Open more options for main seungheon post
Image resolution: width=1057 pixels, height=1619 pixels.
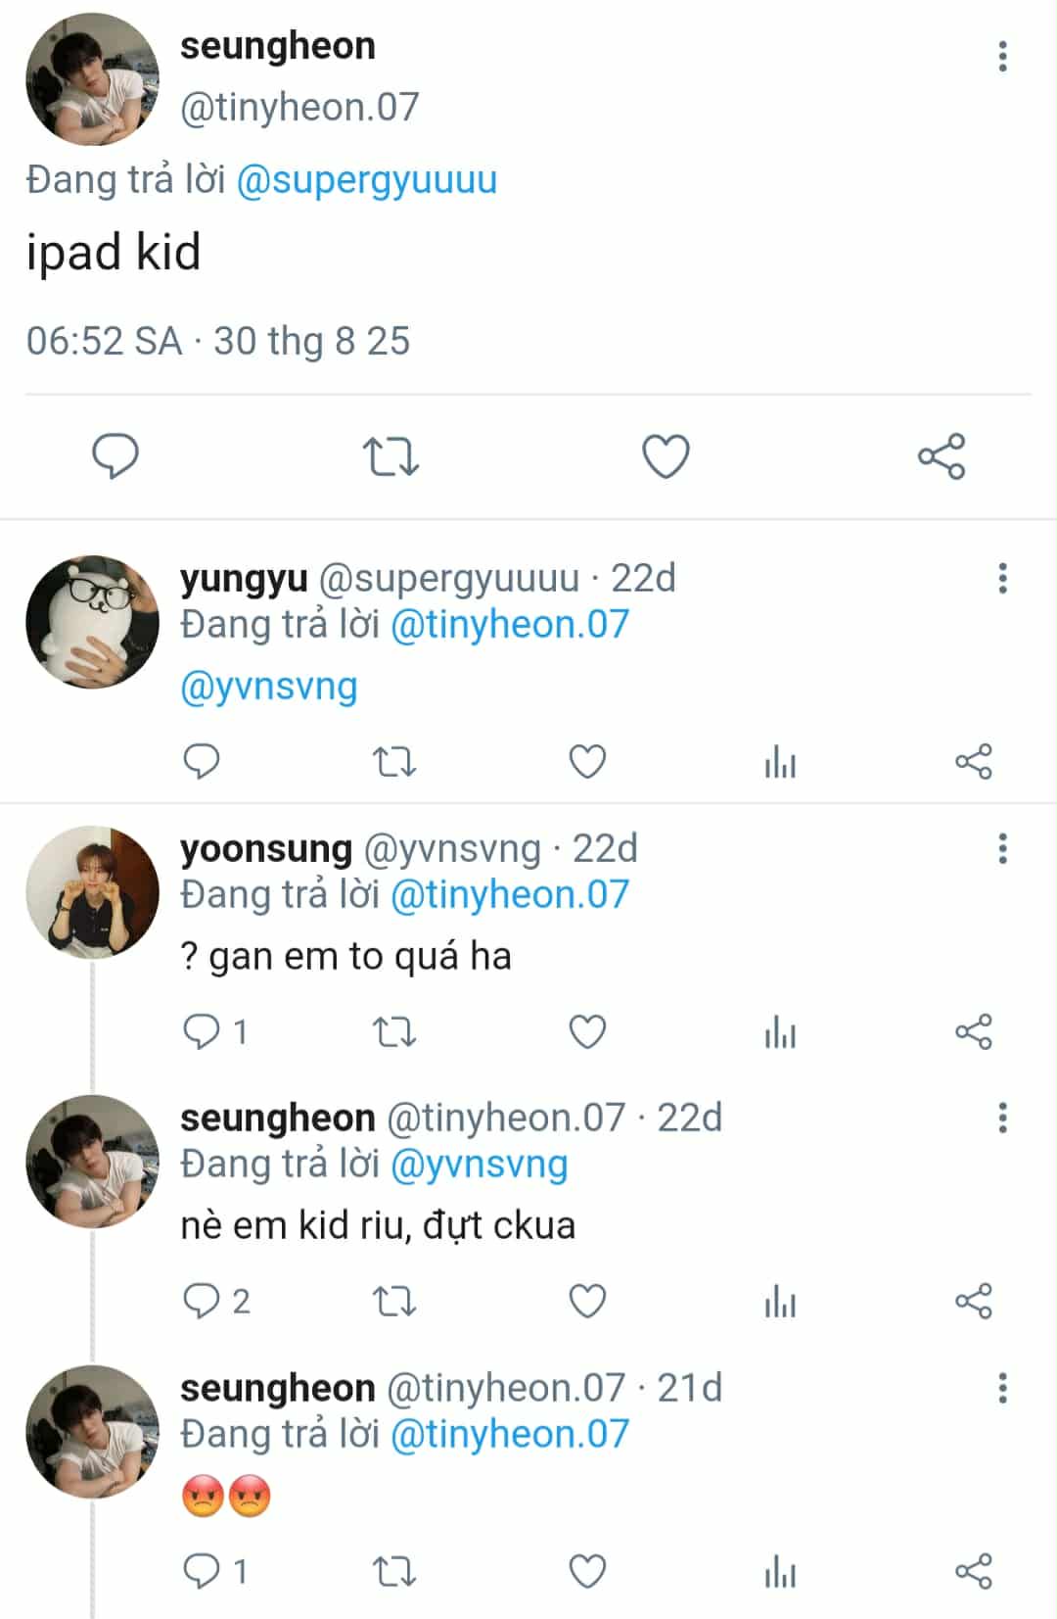(x=1002, y=57)
